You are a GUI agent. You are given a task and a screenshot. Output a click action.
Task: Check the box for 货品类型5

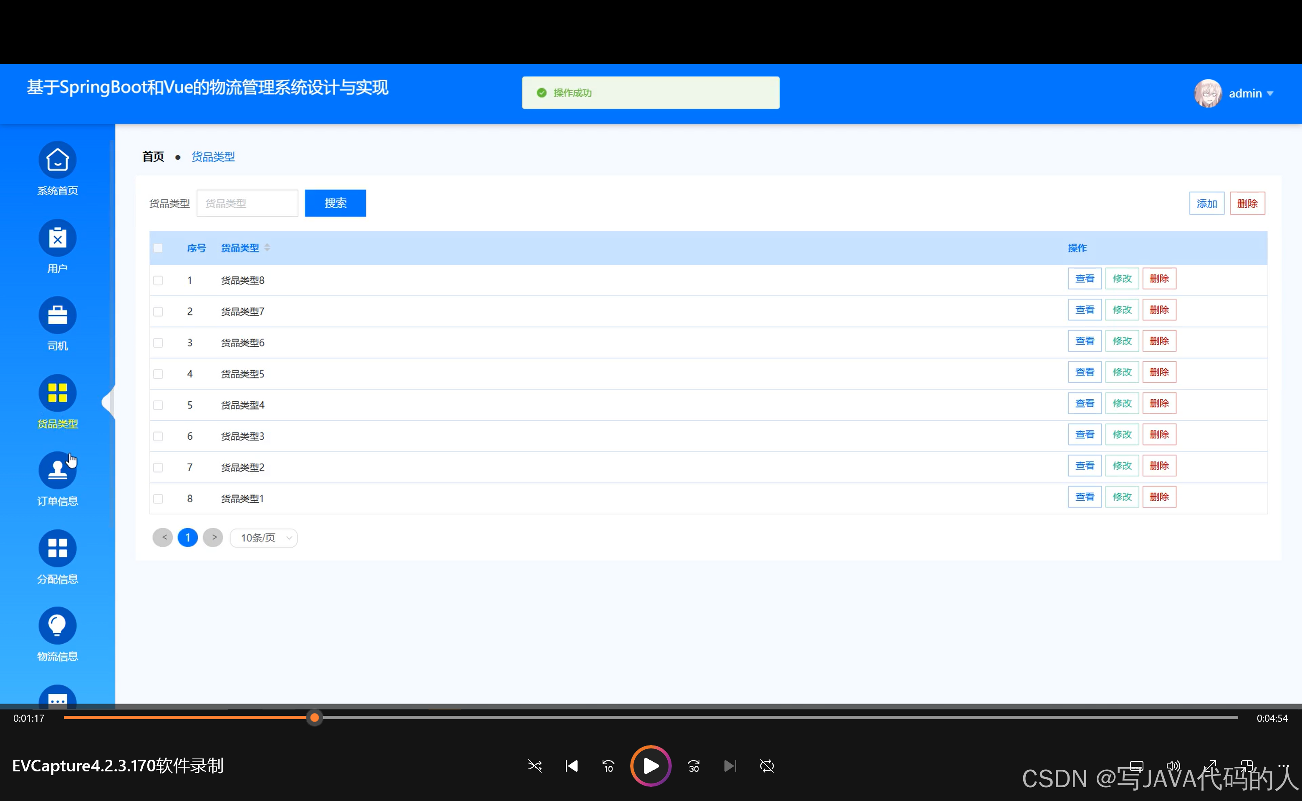point(158,374)
